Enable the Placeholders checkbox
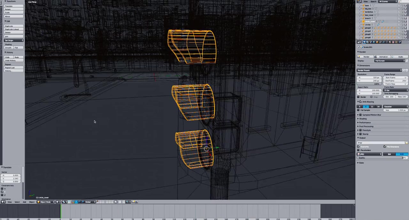409x220 pixels. pyautogui.click(x=359, y=150)
